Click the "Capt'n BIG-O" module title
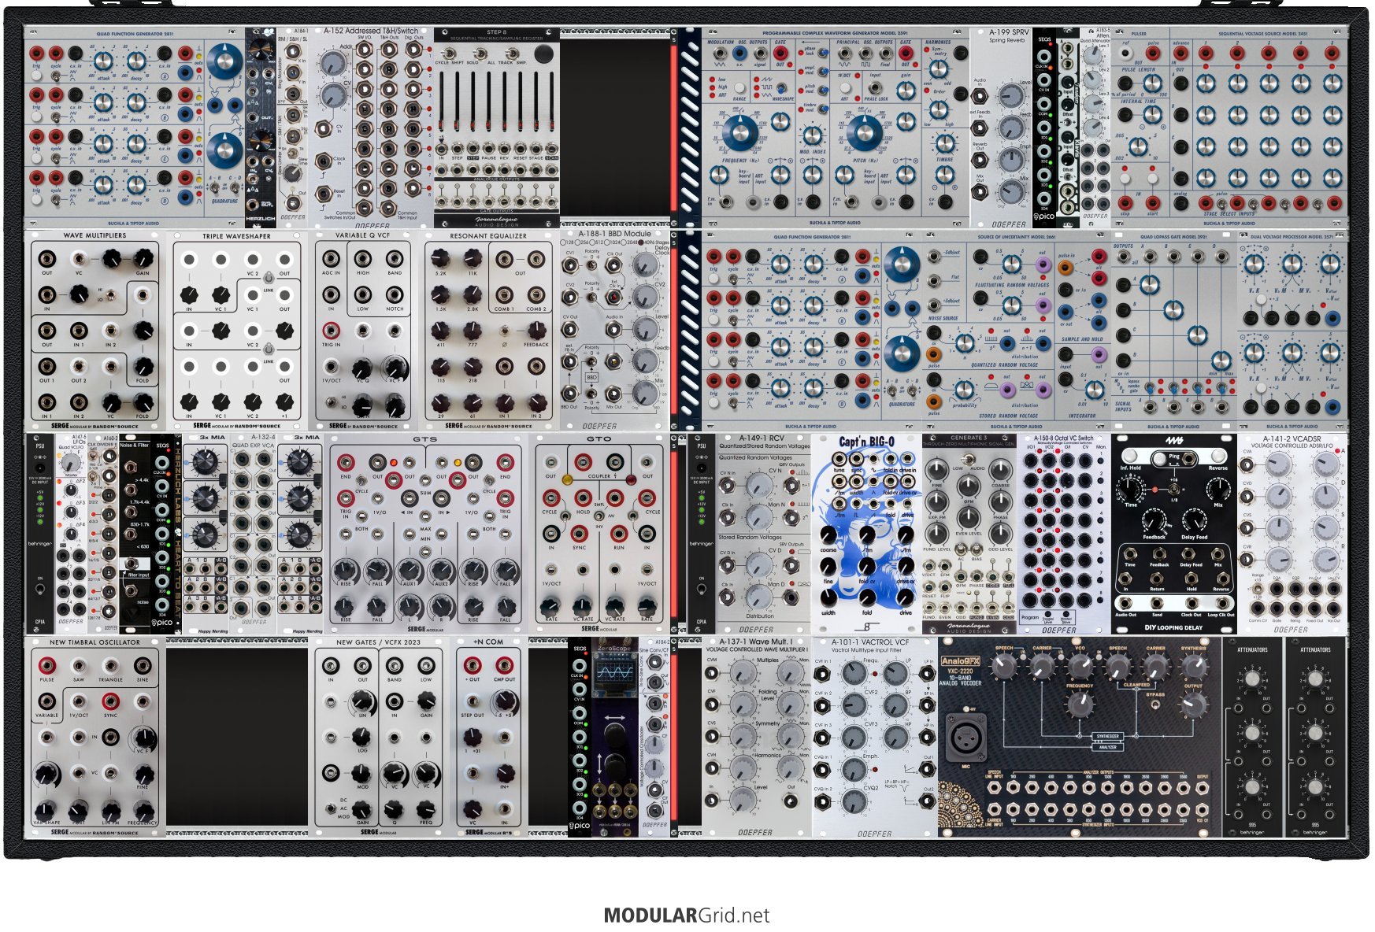This screenshot has height=932, width=1375. 866,442
